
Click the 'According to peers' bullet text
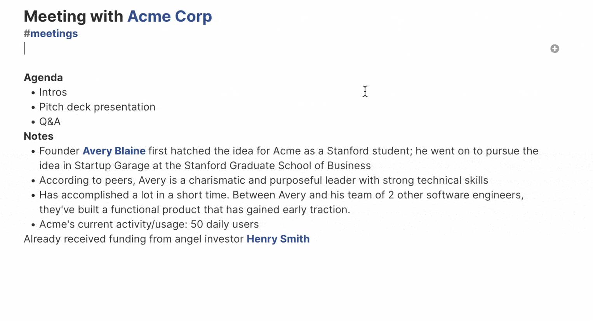coord(264,180)
